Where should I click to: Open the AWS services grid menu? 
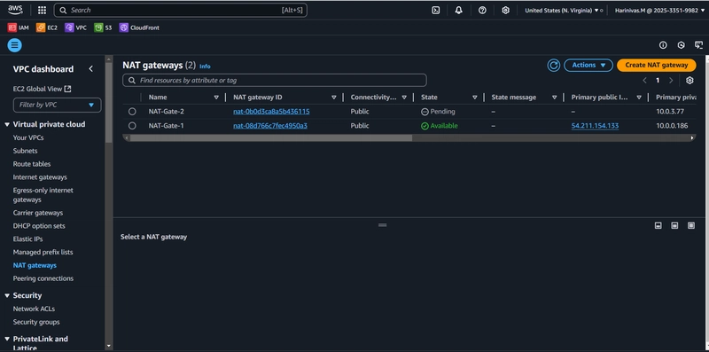click(42, 10)
